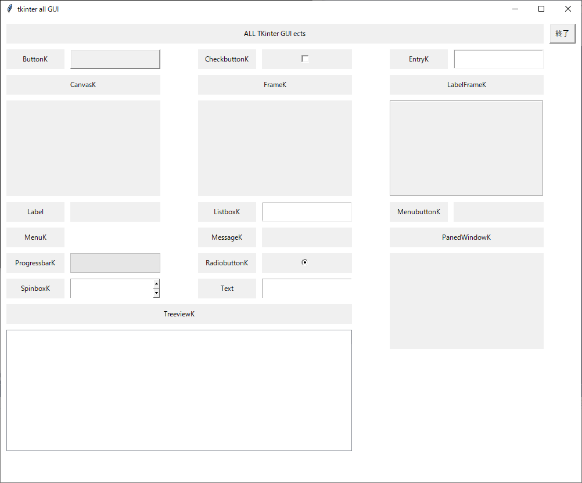Click the ALL TKinter GUI ects header label
The height and width of the screenshot is (483, 582).
[275, 34]
